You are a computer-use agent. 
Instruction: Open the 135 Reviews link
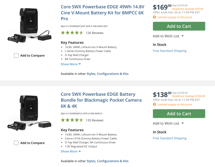coord(95,120)
